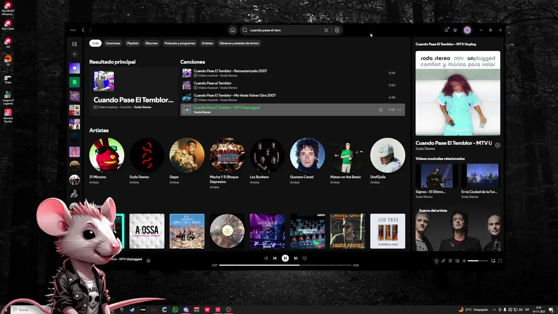Skip to the previous track

[x=275, y=258]
